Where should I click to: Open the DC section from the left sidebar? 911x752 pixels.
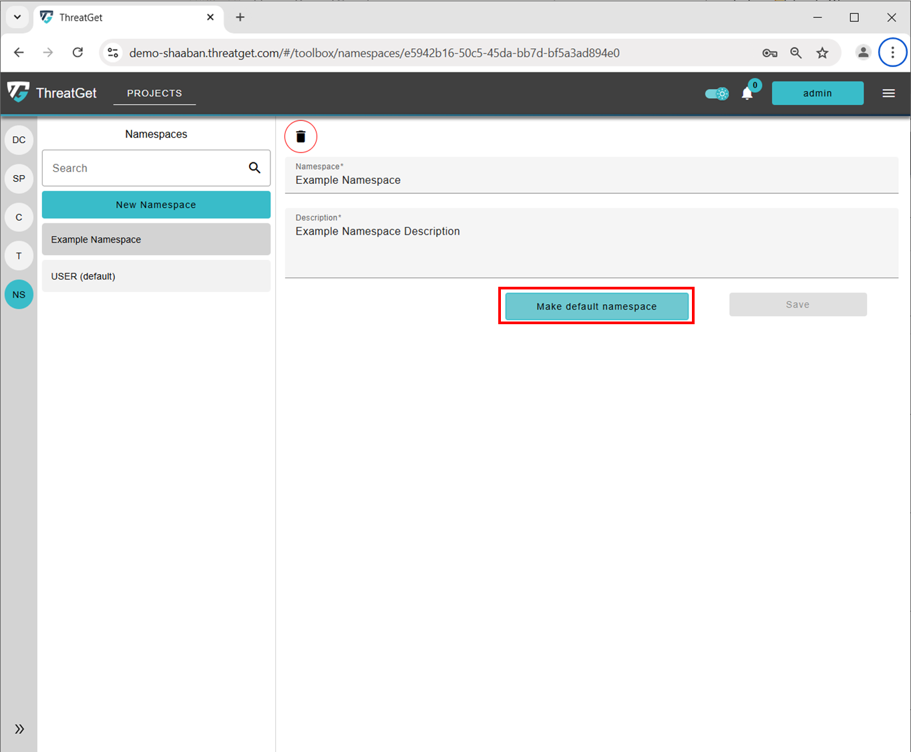pos(19,140)
